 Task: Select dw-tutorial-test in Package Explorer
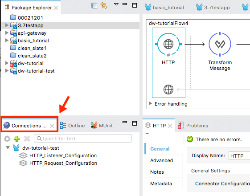(36, 71)
